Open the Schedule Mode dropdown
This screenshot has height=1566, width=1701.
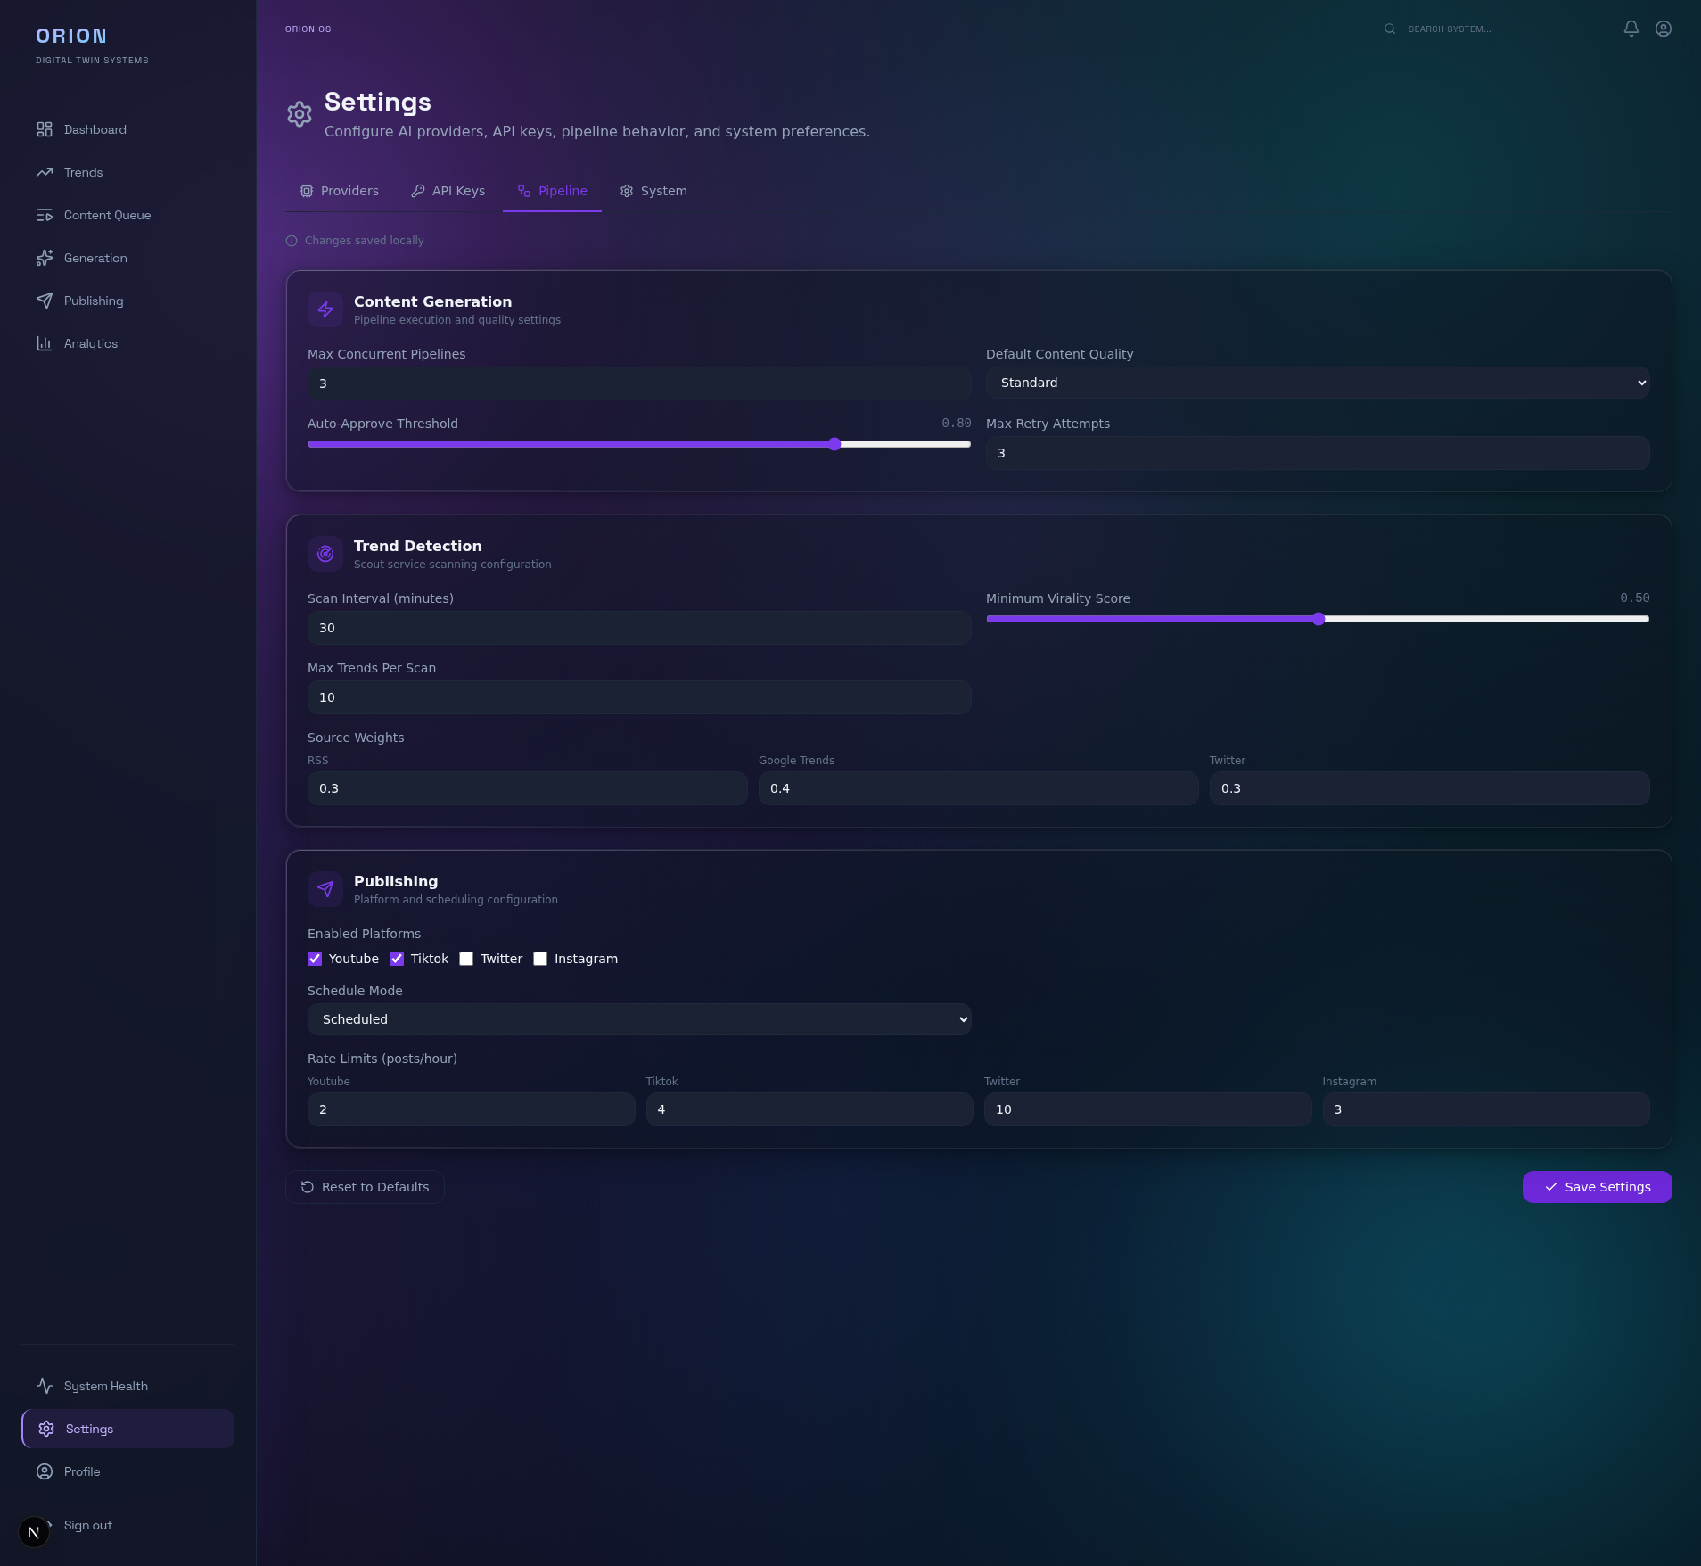point(638,1018)
